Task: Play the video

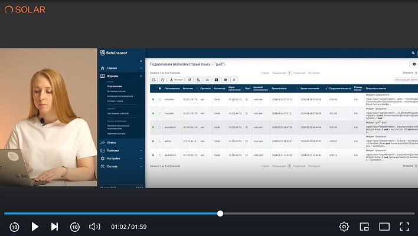Action: (x=35, y=227)
